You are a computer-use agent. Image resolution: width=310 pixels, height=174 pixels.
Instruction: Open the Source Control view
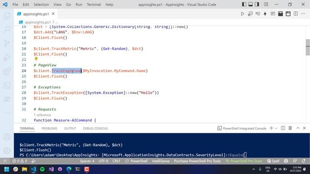pos(7,43)
